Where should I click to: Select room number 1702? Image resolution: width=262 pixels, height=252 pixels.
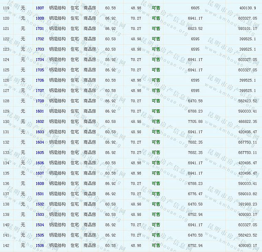pyautogui.click(x=40, y=39)
